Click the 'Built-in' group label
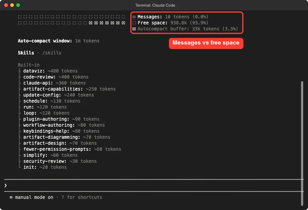 coord(29,65)
